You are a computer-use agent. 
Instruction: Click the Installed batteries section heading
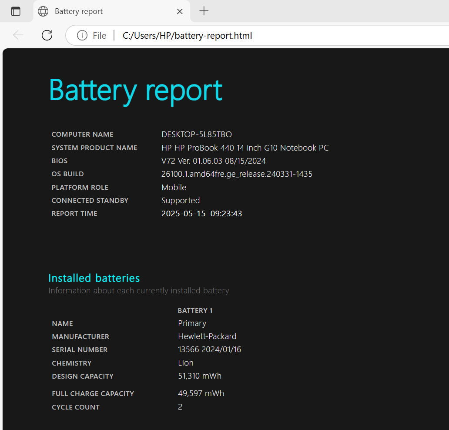coord(94,278)
